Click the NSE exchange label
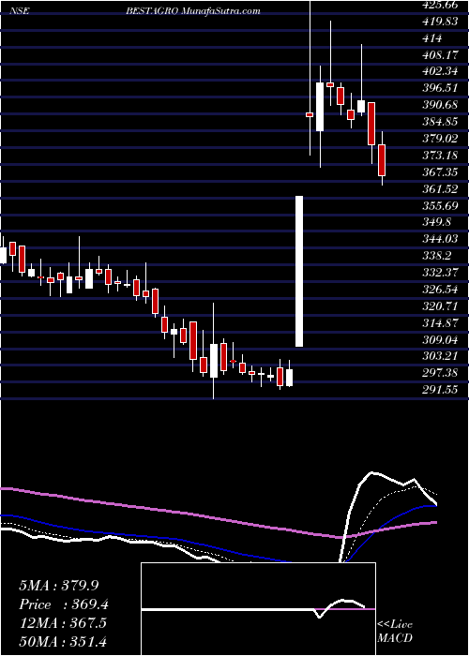The width and height of the screenshot is (469, 656). (20, 11)
